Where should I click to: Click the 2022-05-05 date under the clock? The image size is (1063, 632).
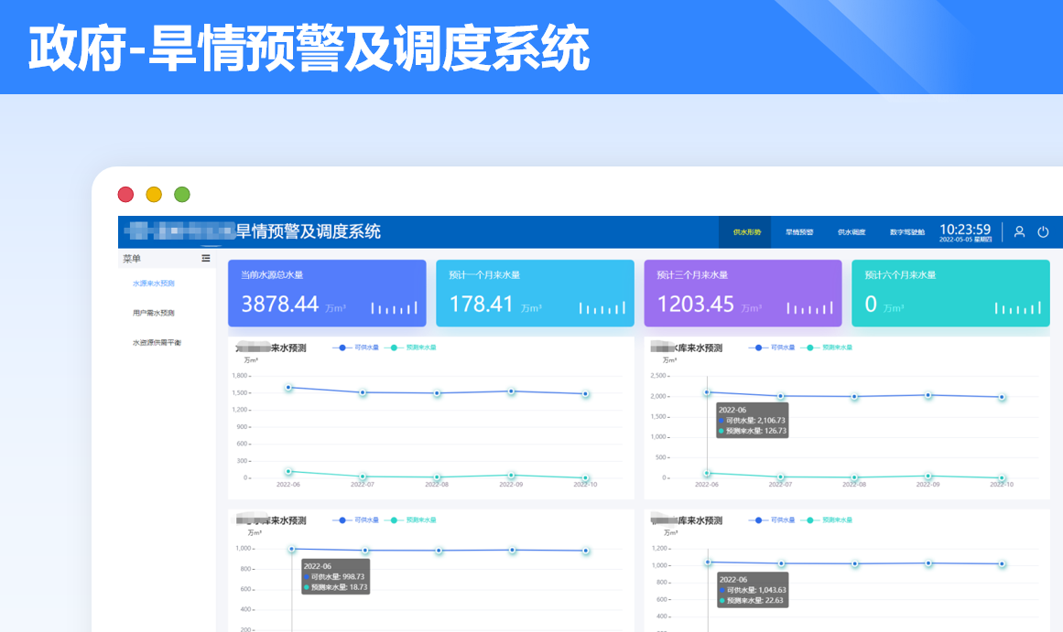965,240
